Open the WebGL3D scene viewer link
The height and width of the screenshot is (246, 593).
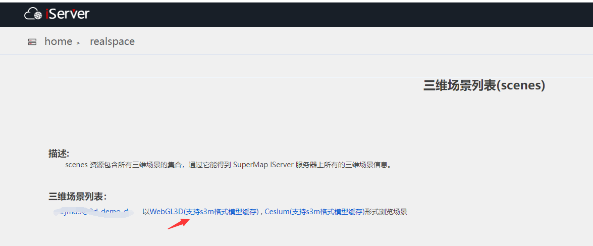pos(204,212)
